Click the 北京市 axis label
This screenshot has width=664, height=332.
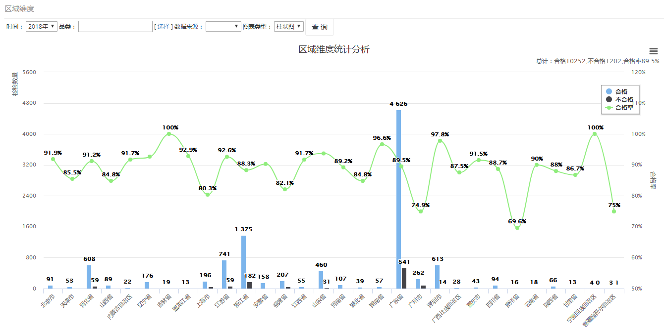tap(48, 300)
